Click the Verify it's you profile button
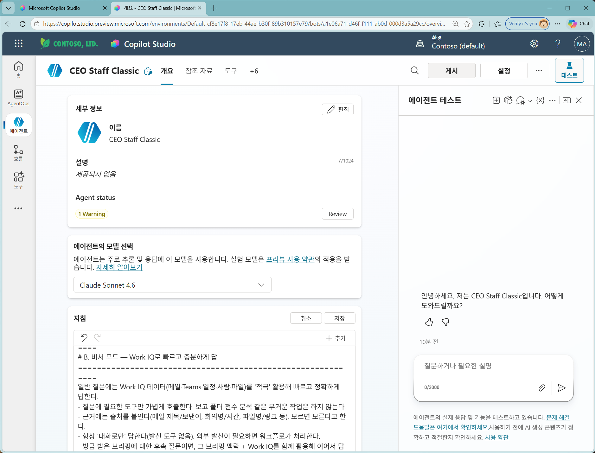 point(528,24)
